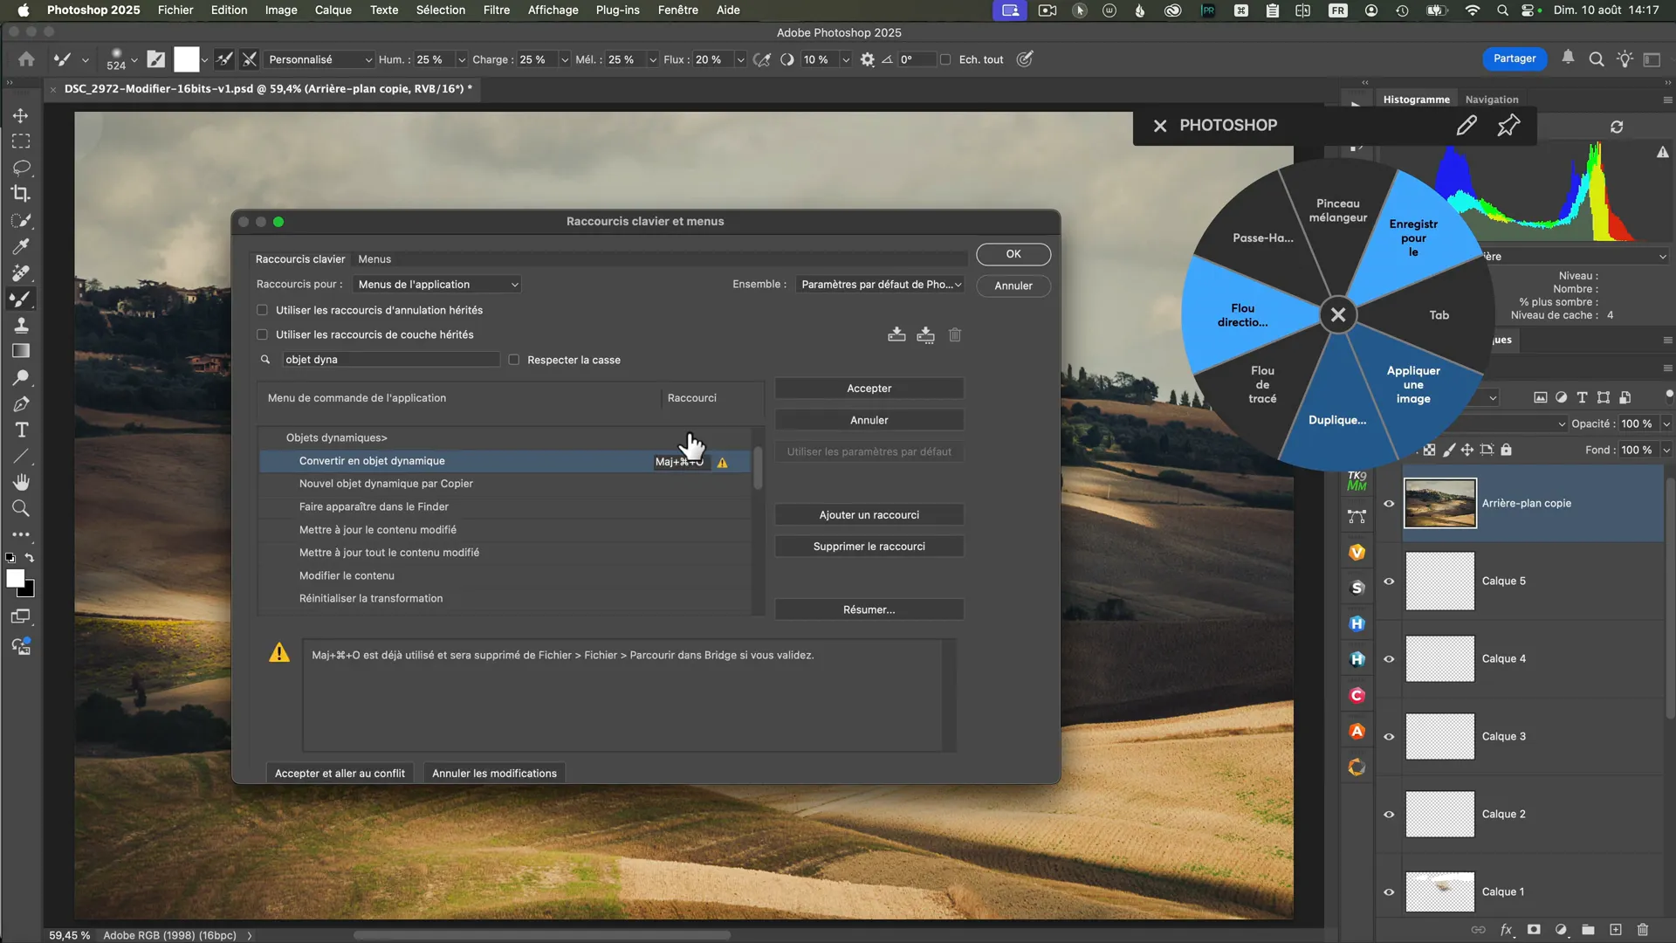This screenshot has width=1676, height=943.
Task: Click the new group folder icon
Action: [x=1588, y=930]
